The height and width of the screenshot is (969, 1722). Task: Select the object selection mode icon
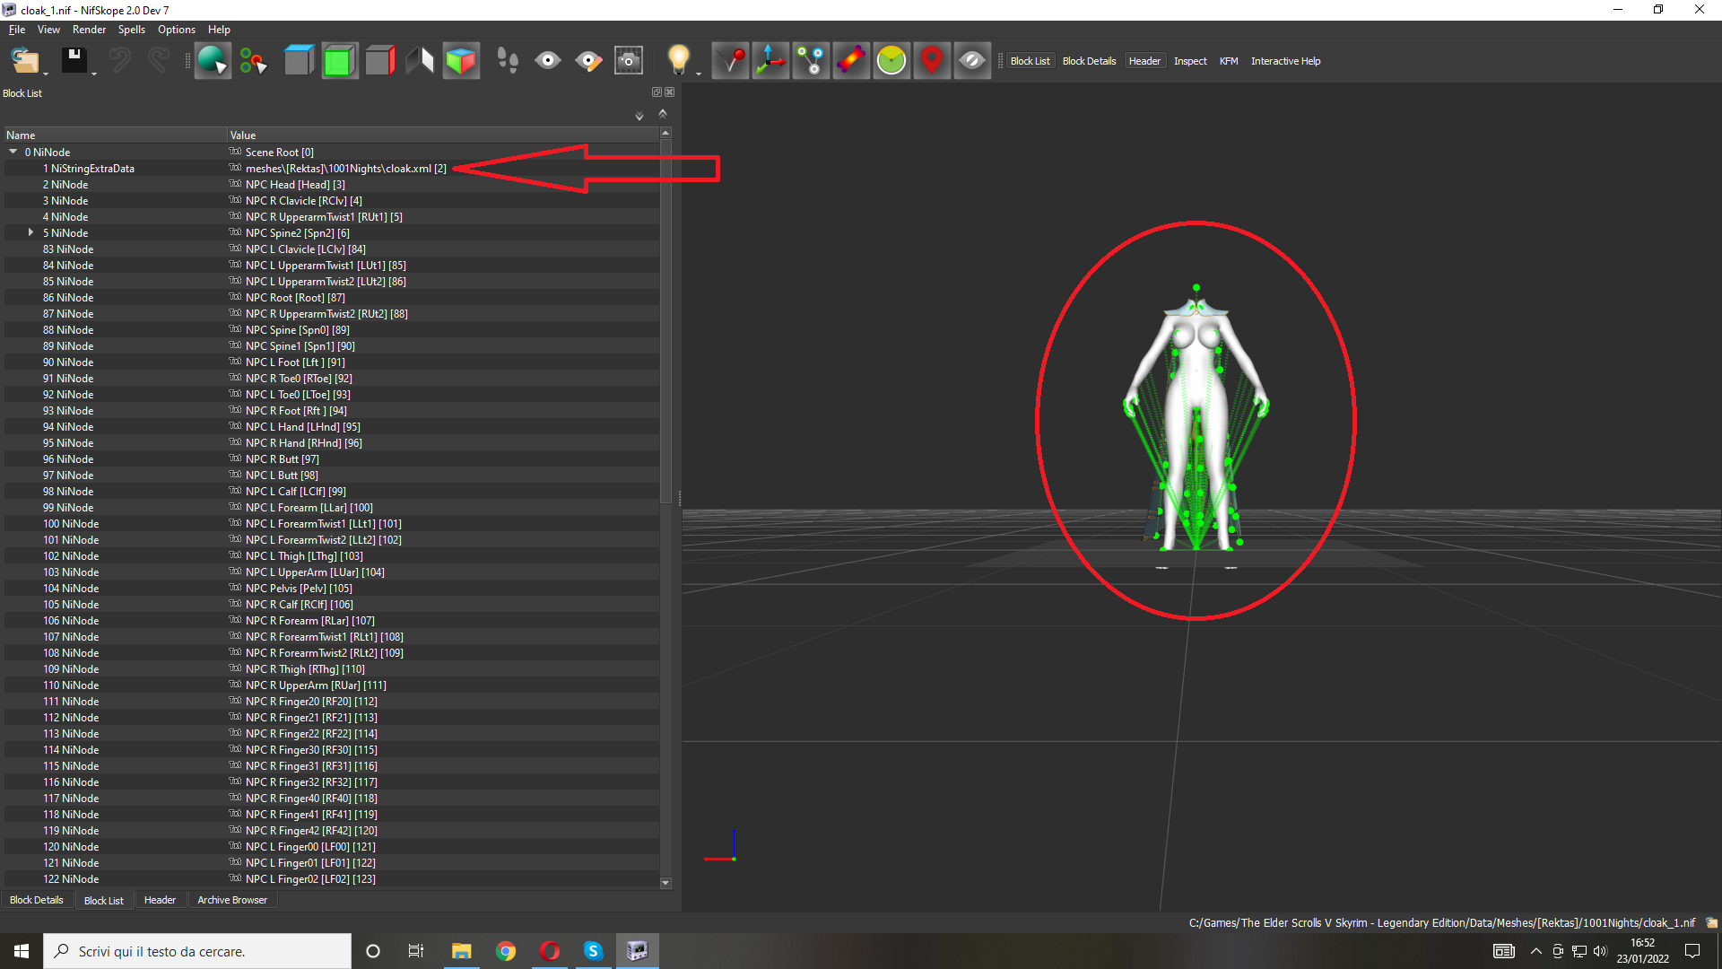[213, 61]
